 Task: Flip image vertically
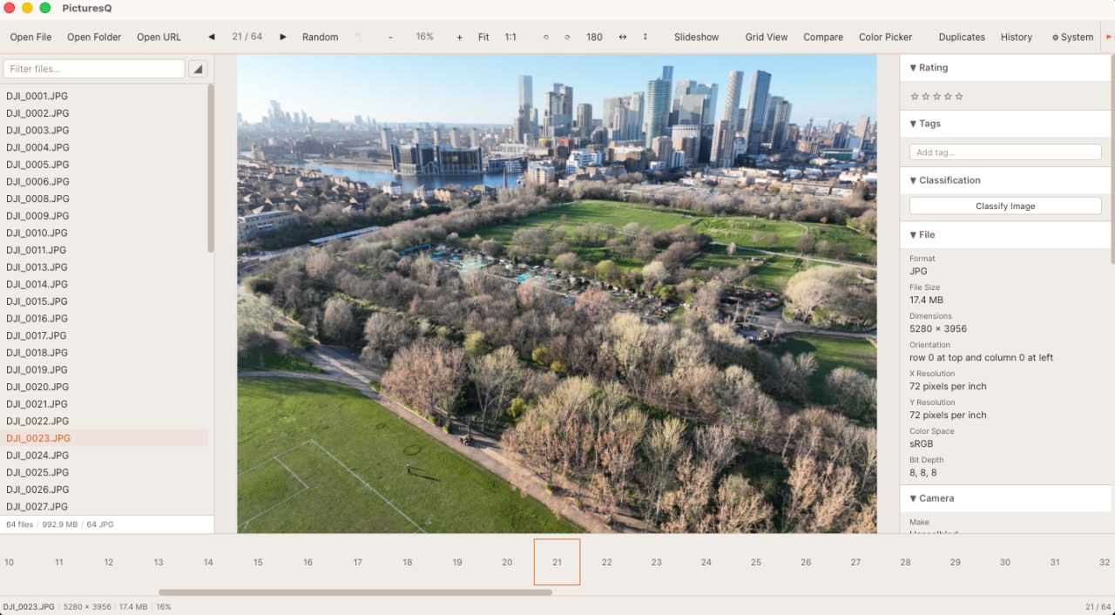pyautogui.click(x=645, y=37)
